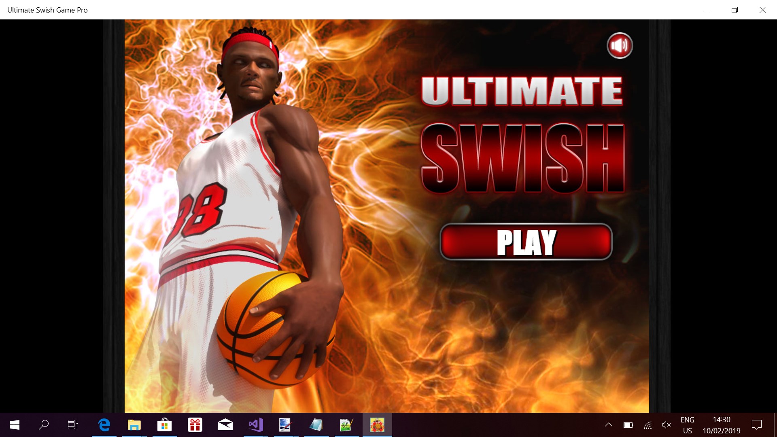Viewport: 777px width, 437px height.
Task: Open Wi-Fi network flyout in tray
Action: tap(648, 425)
